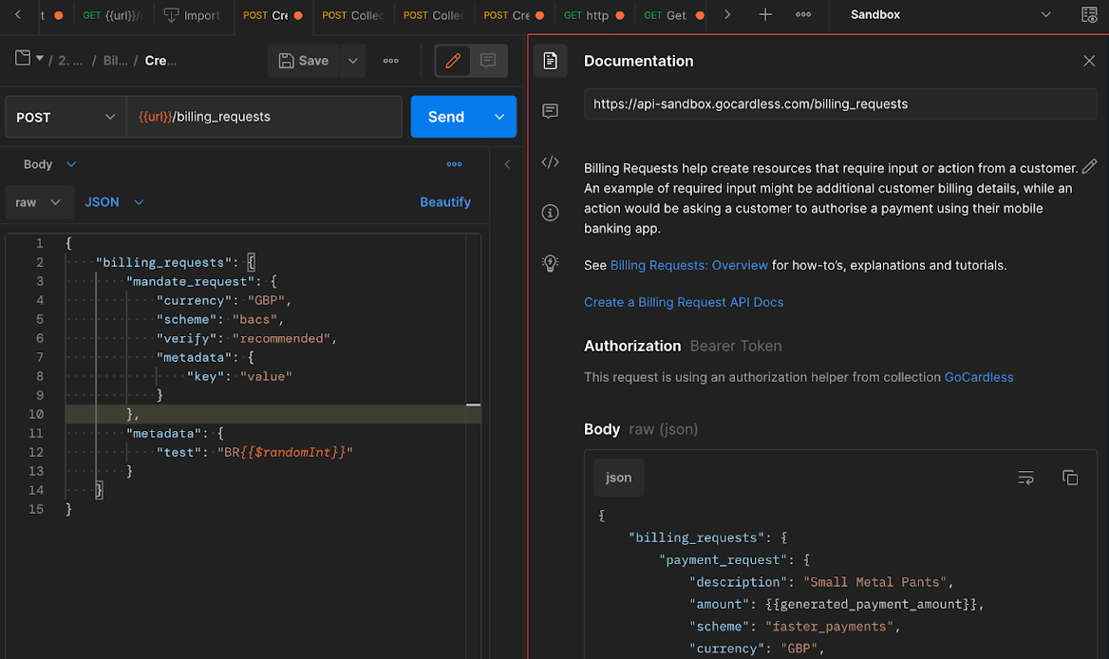Click the Bil... breadcrumb item
The image size is (1109, 659).
coord(115,62)
